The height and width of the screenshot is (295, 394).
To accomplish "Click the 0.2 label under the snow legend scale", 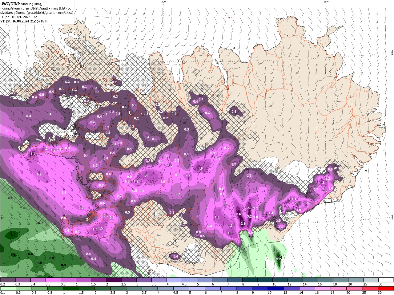I will tap(2, 284).
